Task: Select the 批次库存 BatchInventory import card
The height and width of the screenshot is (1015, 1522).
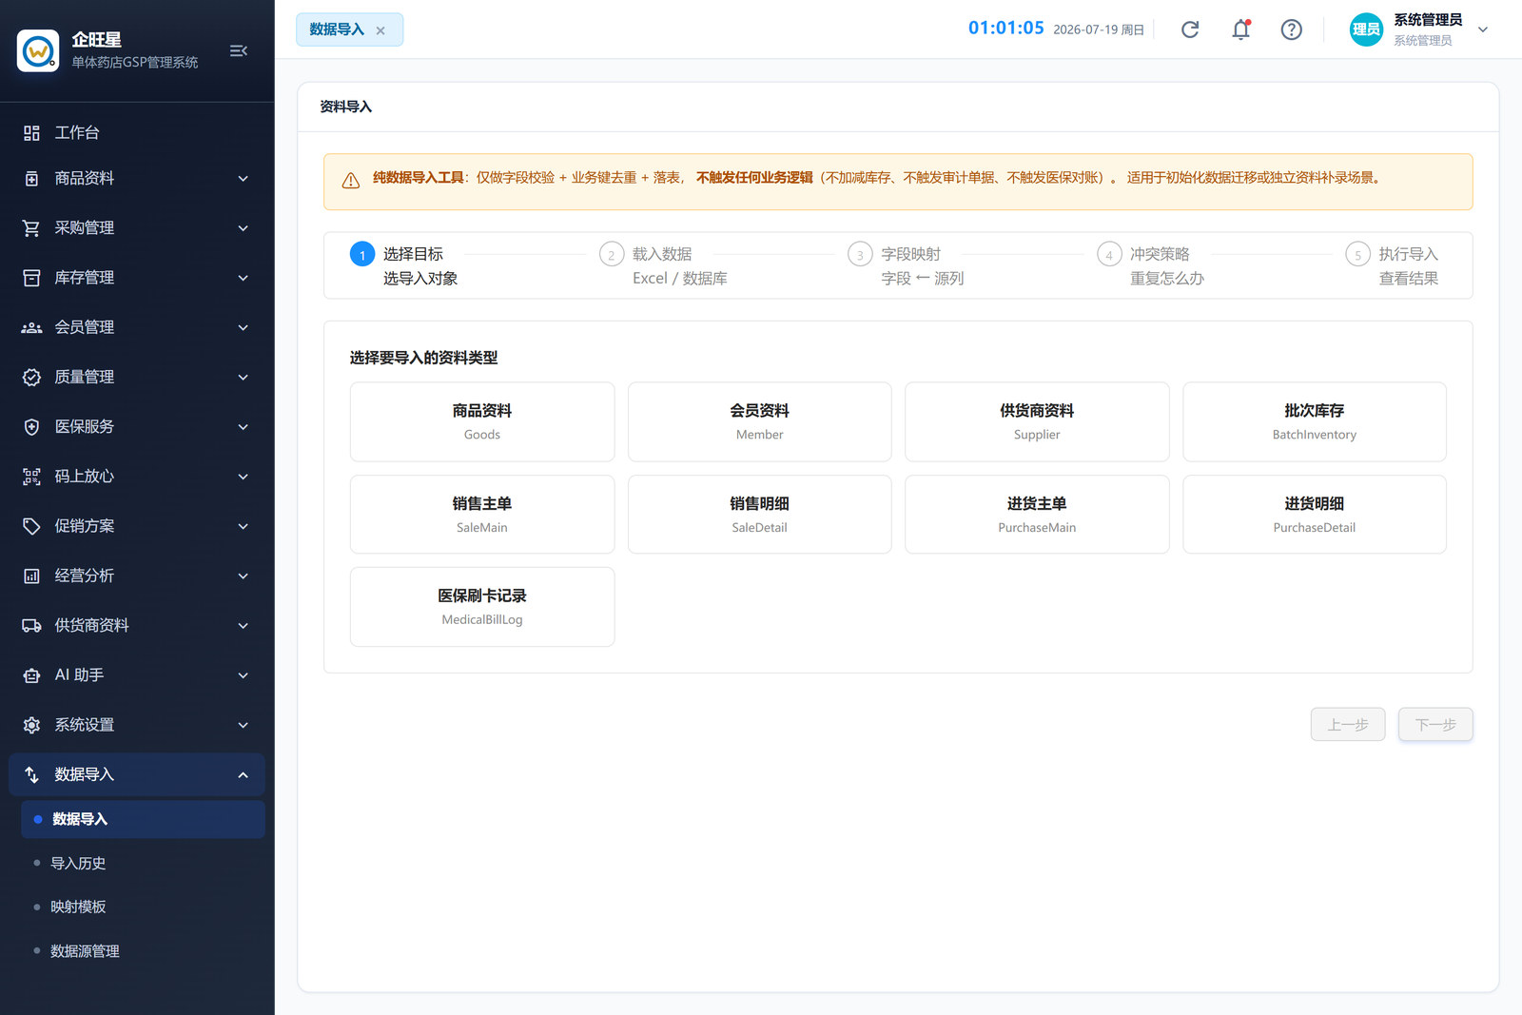Action: pos(1315,421)
